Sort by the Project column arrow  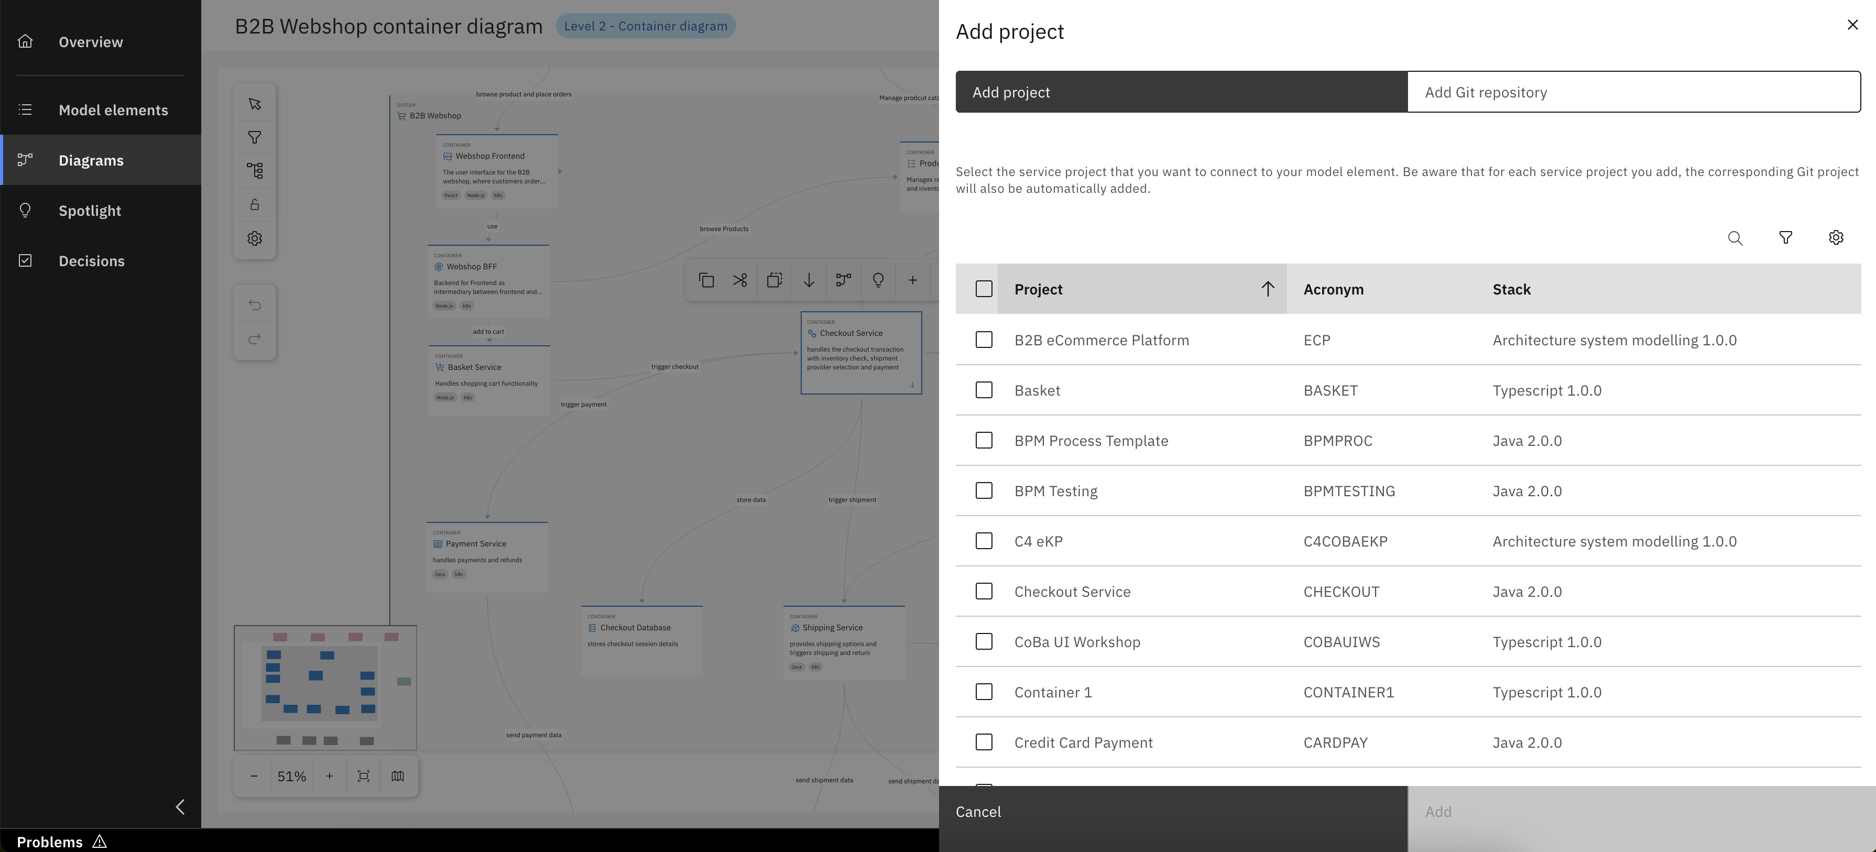(1267, 289)
